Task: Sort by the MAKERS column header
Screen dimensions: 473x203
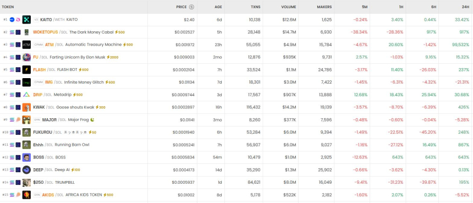Action: click(324, 7)
